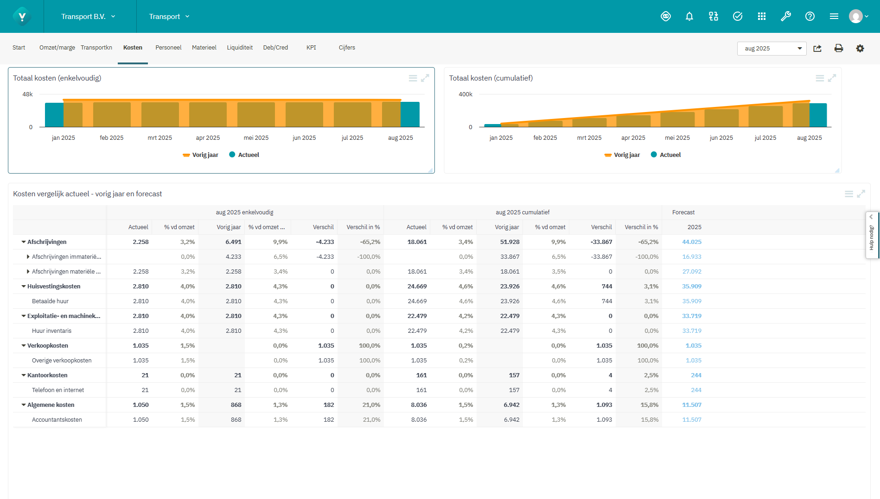This screenshot has height=499, width=880.
Task: Open the apps grid icon
Action: [x=761, y=16]
